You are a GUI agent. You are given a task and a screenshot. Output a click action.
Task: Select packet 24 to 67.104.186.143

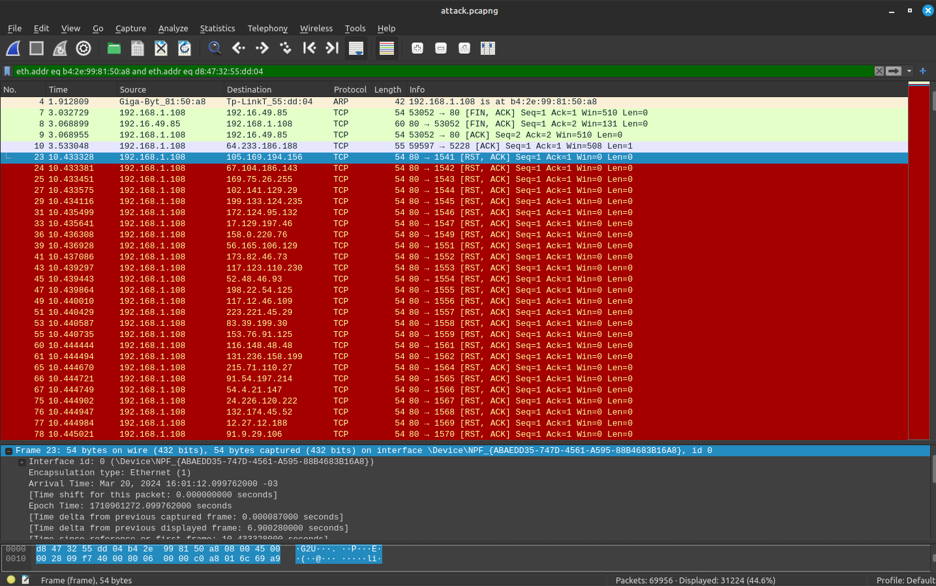(x=454, y=168)
